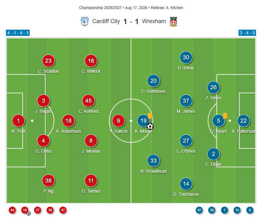Open Wrexham substitute number 8
The image size is (262, 221).
250,210
